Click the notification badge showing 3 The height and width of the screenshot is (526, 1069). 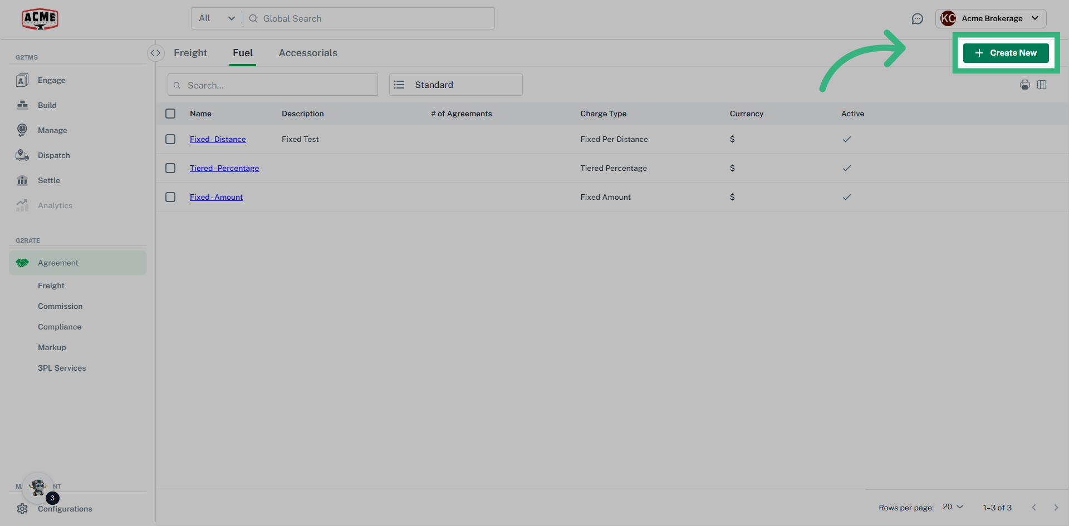(52, 498)
